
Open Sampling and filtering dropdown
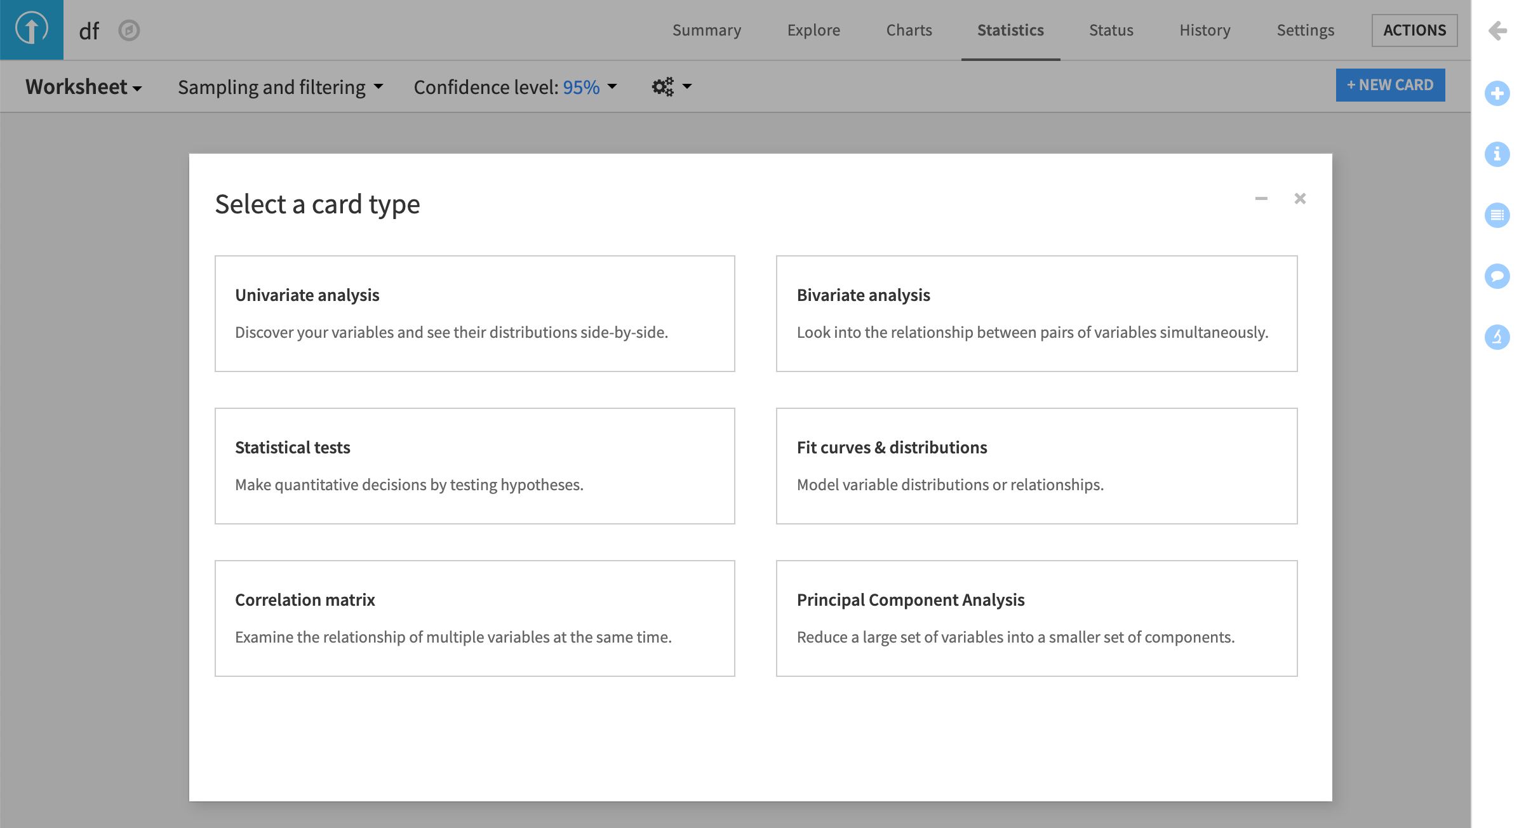(x=280, y=87)
